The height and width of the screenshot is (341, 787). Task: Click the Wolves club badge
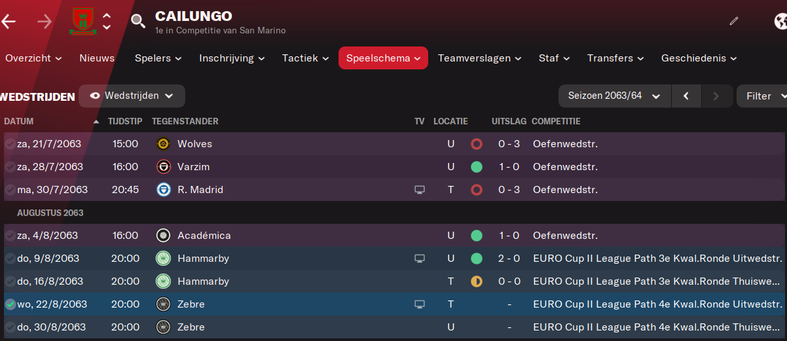pyautogui.click(x=163, y=144)
